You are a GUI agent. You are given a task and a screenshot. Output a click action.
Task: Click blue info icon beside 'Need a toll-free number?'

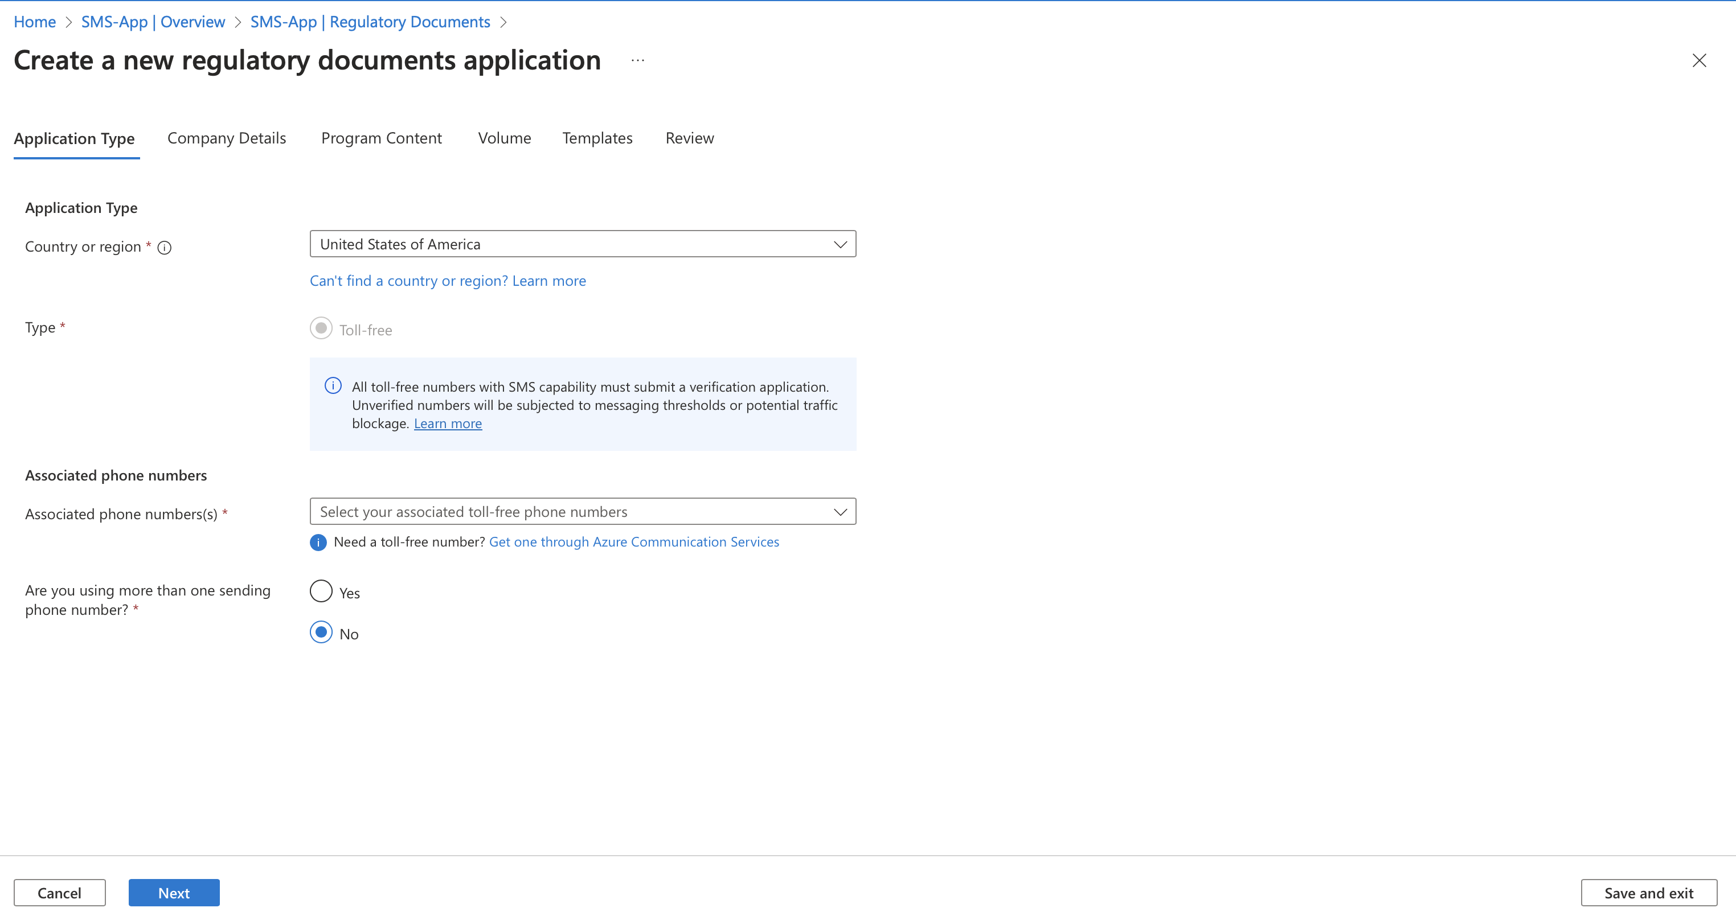click(x=318, y=543)
